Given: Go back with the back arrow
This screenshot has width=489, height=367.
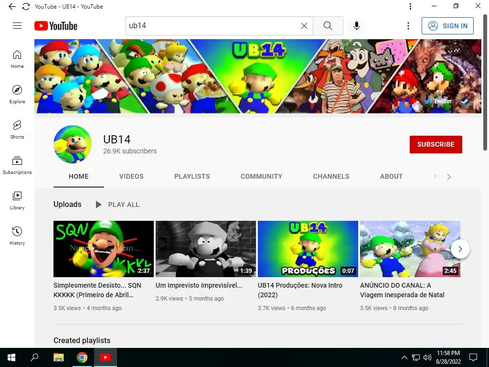Looking at the screenshot, I should click(12, 7).
